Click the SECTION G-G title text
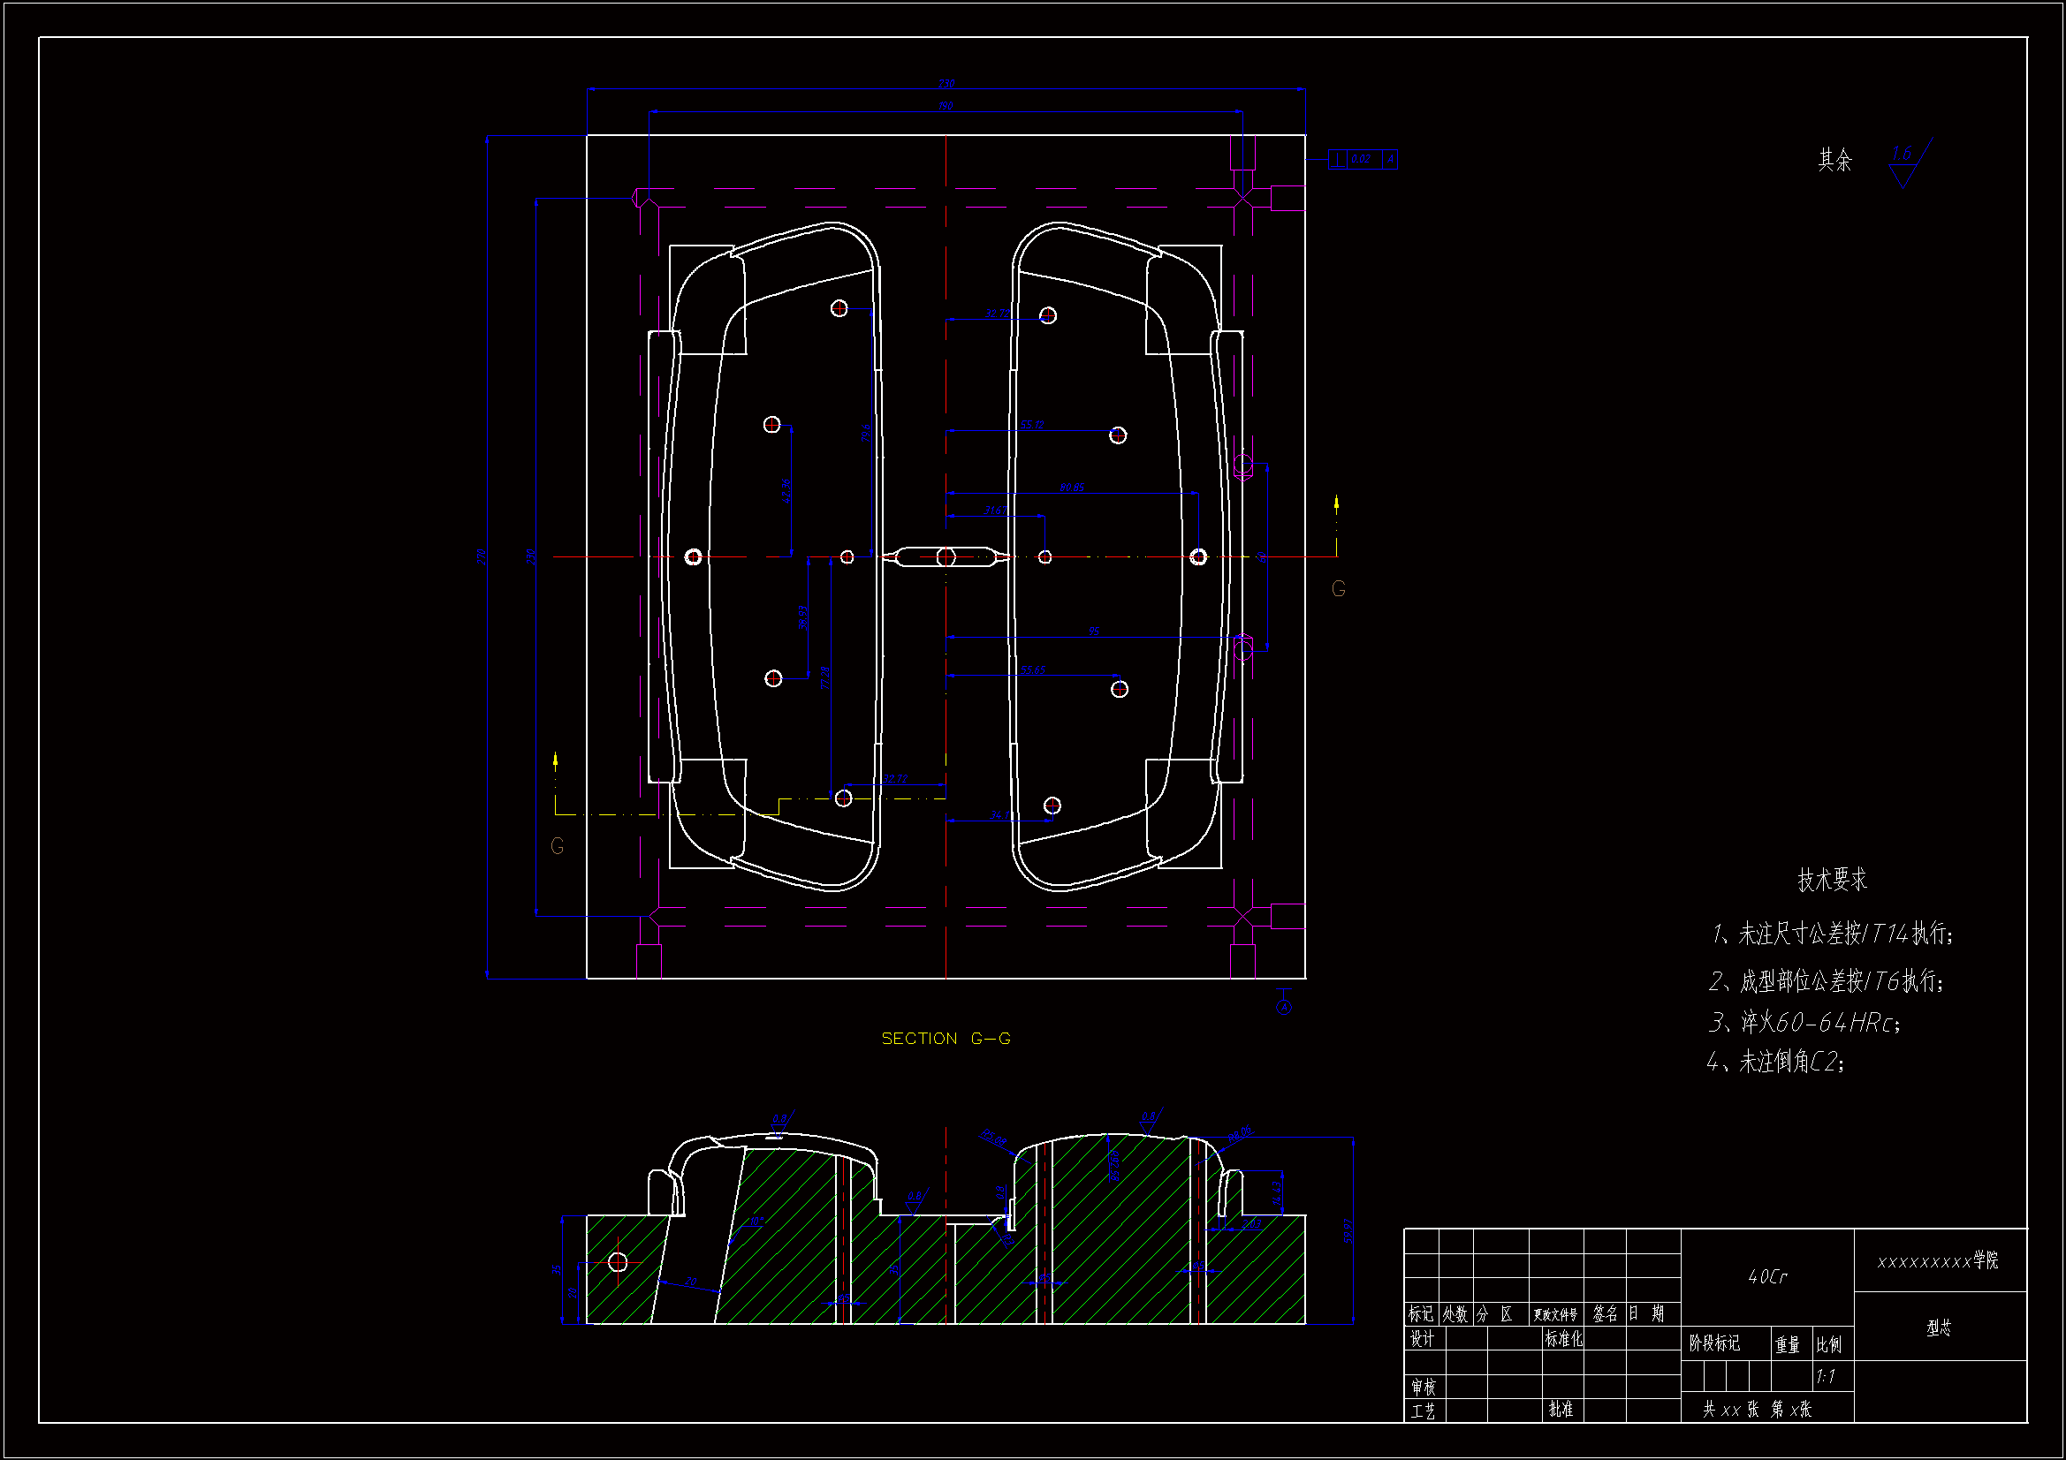Image resolution: width=2066 pixels, height=1460 pixels. click(946, 1038)
